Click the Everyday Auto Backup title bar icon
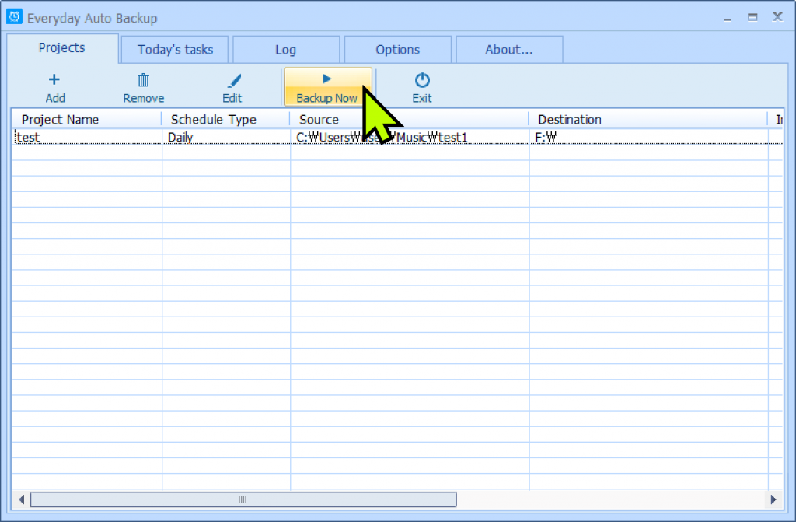The width and height of the screenshot is (796, 522). (x=14, y=16)
